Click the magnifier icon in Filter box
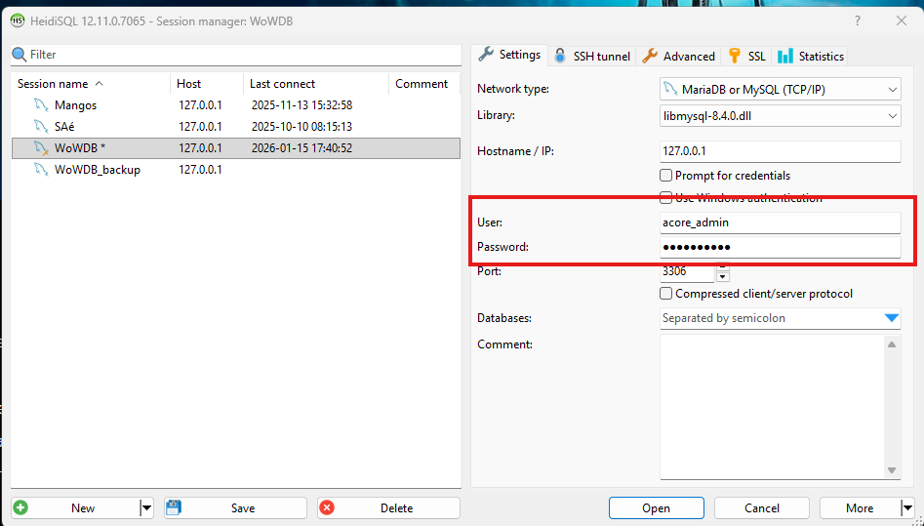The height and width of the screenshot is (526, 924). [x=20, y=55]
